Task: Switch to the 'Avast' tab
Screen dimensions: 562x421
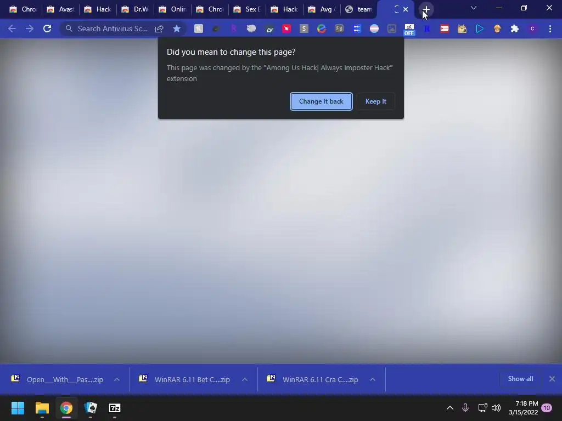Action: (60, 9)
